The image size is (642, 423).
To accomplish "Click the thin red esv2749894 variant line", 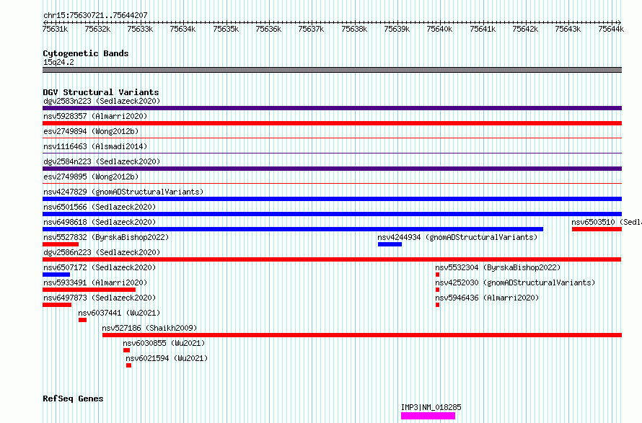I will pyautogui.click(x=332, y=138).
